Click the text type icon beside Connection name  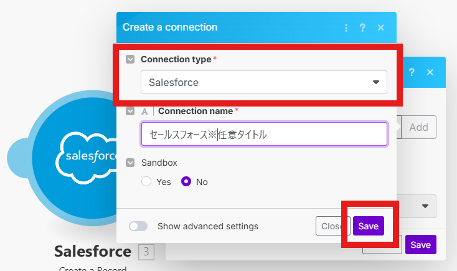144,111
